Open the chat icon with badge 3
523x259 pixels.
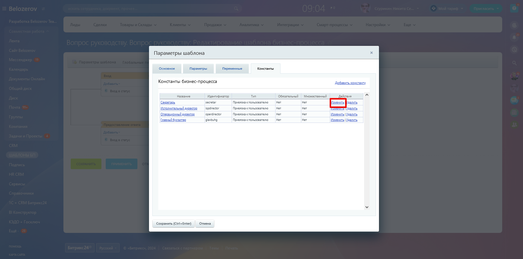pyautogui.click(x=514, y=100)
